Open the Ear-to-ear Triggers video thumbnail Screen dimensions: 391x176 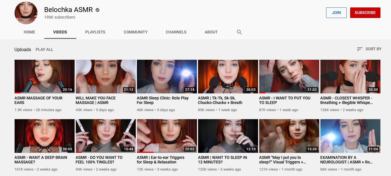click(x=167, y=136)
